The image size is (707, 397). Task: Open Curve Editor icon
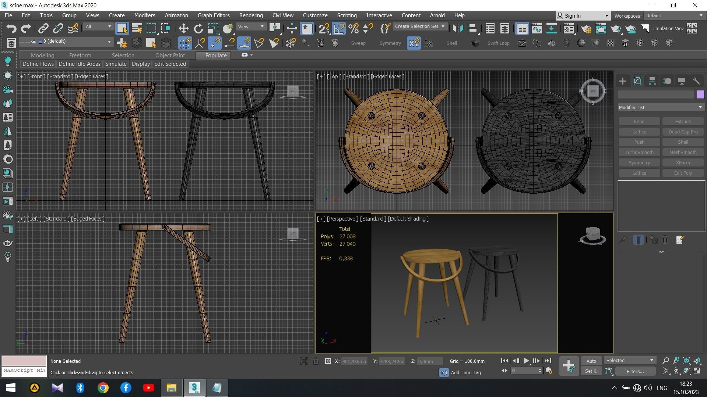[537, 28]
